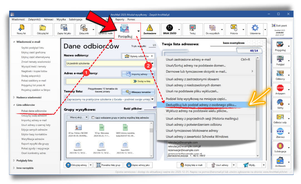
Task: Open the Odczytaj list folder icon
Action: point(43,28)
